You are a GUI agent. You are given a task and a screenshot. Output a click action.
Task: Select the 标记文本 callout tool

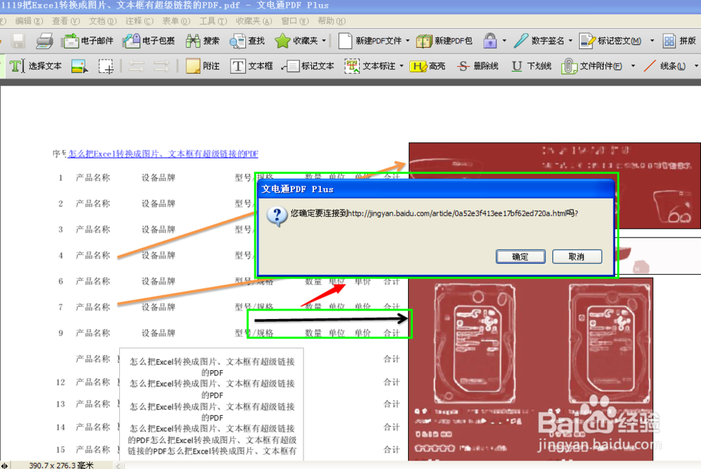pos(308,66)
